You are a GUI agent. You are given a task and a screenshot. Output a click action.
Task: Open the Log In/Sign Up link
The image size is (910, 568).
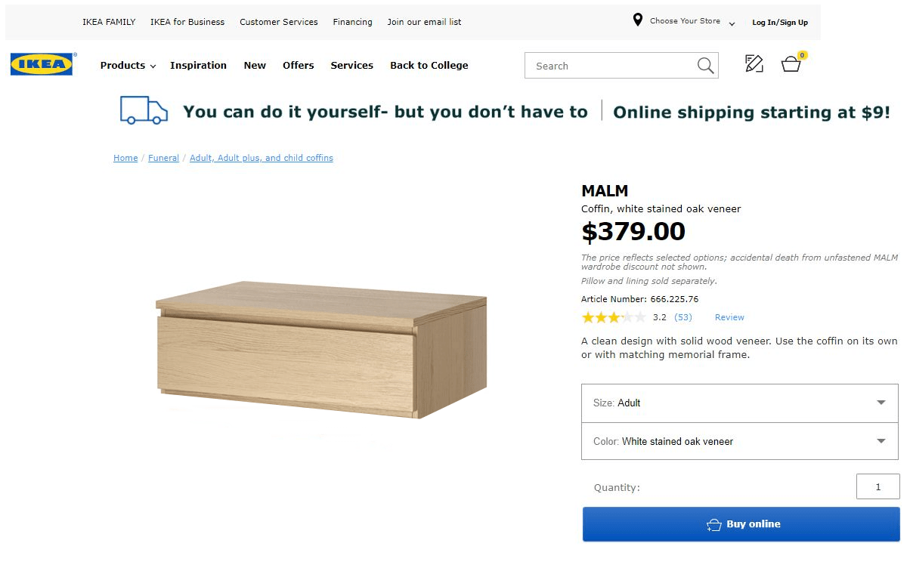779,23
